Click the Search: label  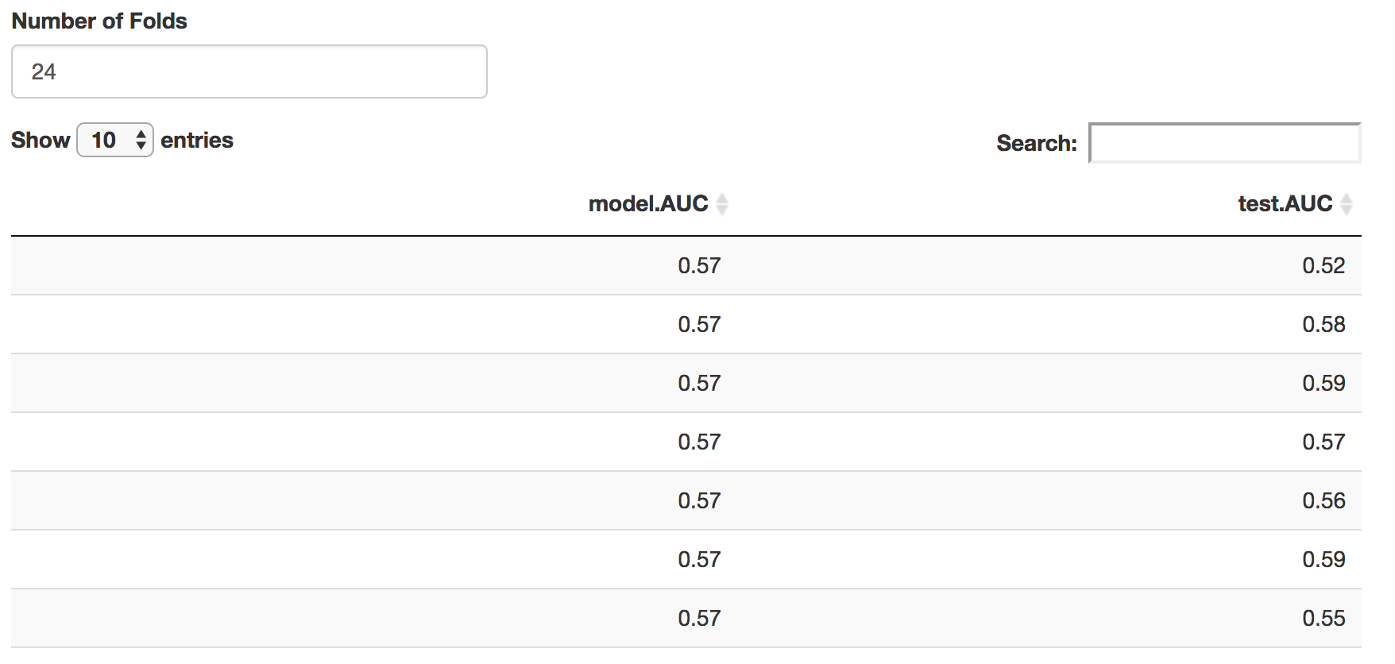1036,144
